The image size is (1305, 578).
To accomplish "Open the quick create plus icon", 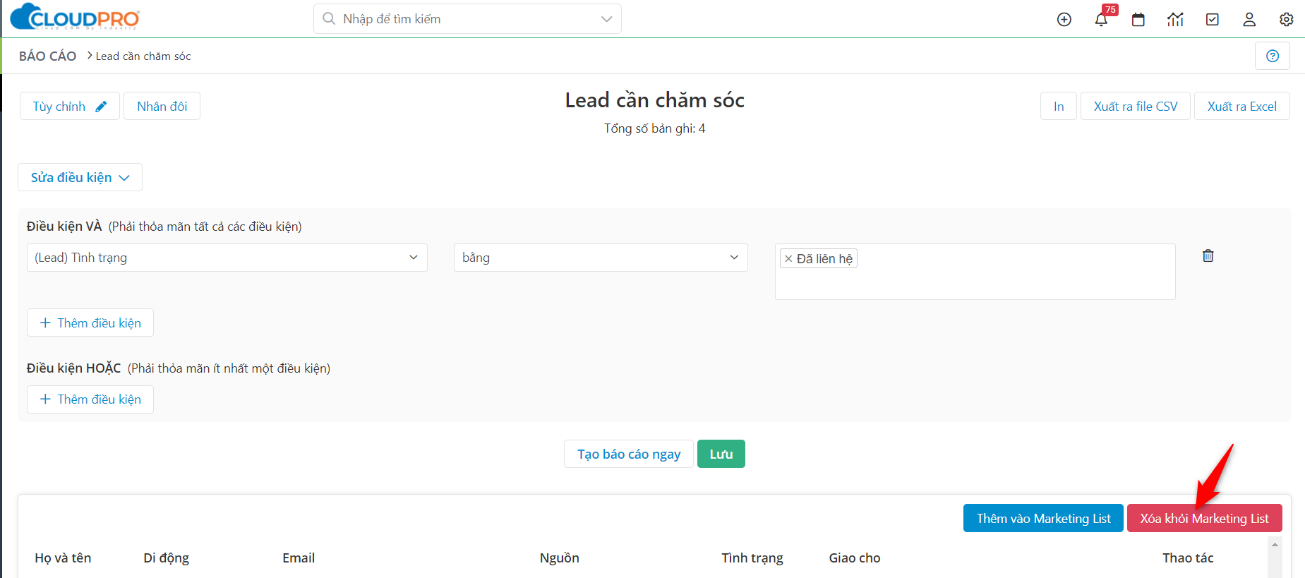I will click(1064, 19).
